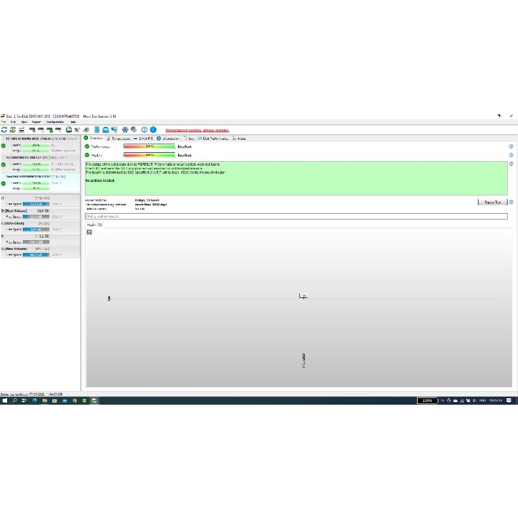Click the Health percentage color bar

(149, 155)
